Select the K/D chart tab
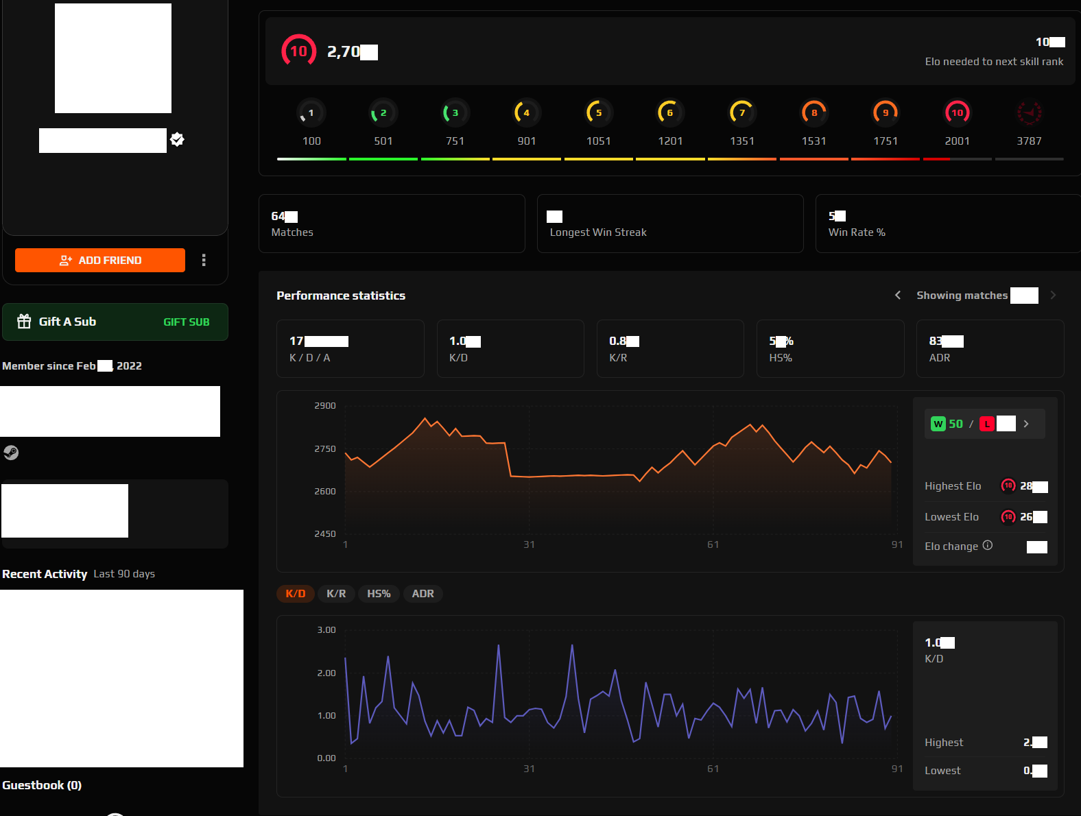The image size is (1081, 816). [x=295, y=594]
